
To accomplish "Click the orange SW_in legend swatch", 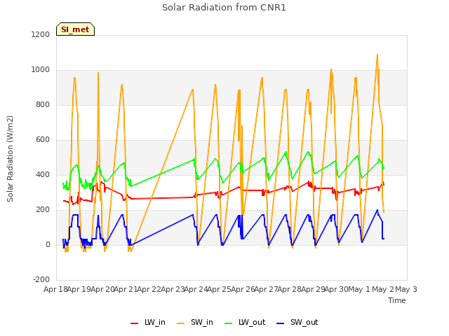I will click(x=181, y=323).
